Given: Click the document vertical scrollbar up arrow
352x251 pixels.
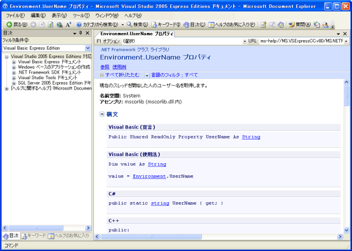Looking at the screenshot, I should click(x=346, y=82).
